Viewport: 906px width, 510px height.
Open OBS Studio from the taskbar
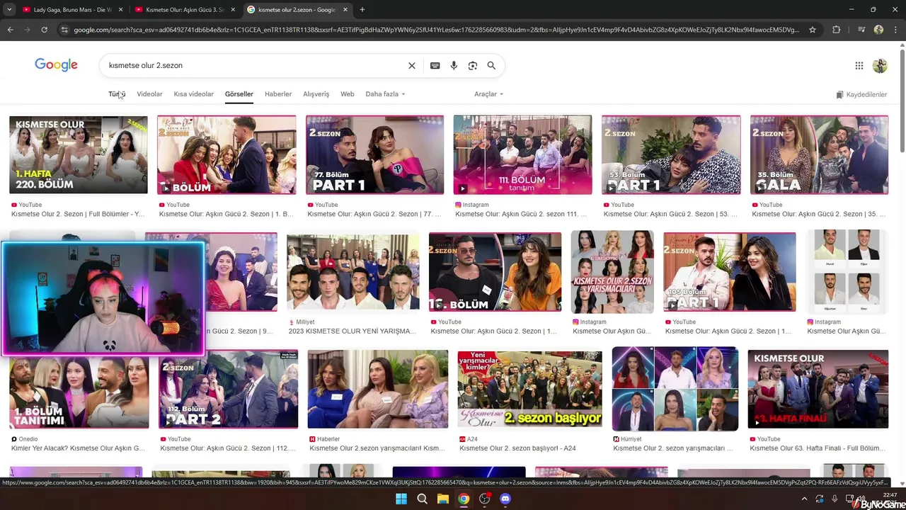point(484,499)
